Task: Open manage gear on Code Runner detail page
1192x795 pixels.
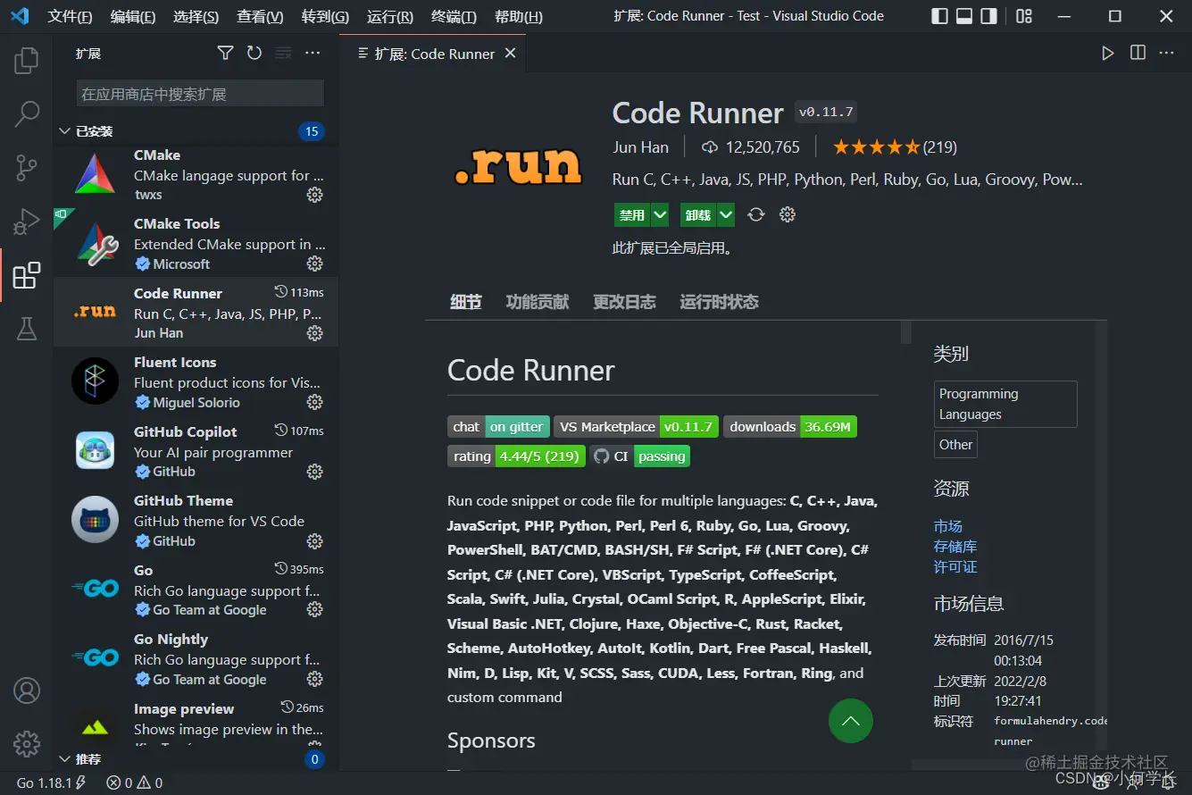Action: click(787, 214)
